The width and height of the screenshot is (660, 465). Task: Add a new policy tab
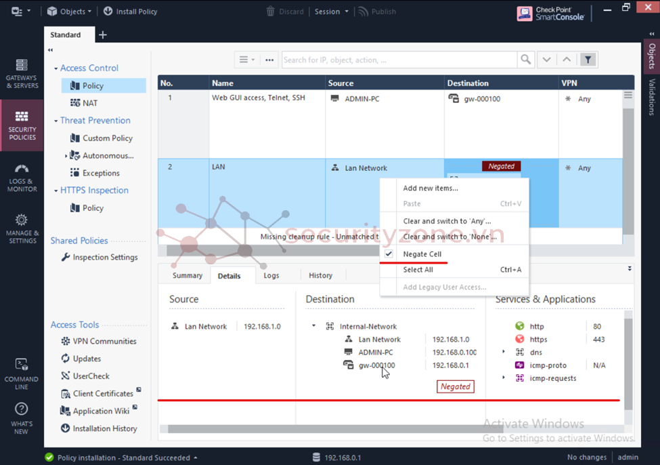pos(103,35)
